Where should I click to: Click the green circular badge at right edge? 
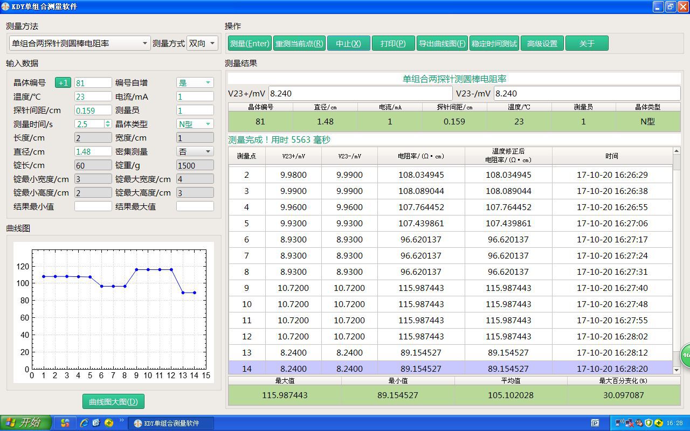685,355
